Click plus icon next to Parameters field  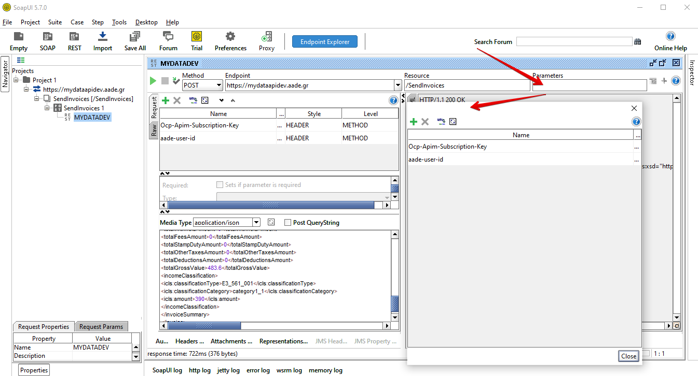click(664, 81)
